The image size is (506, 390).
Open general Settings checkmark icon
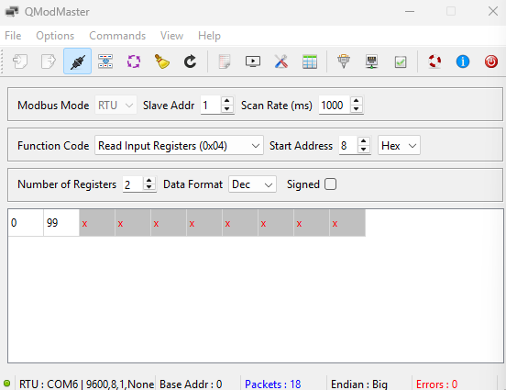click(x=401, y=61)
